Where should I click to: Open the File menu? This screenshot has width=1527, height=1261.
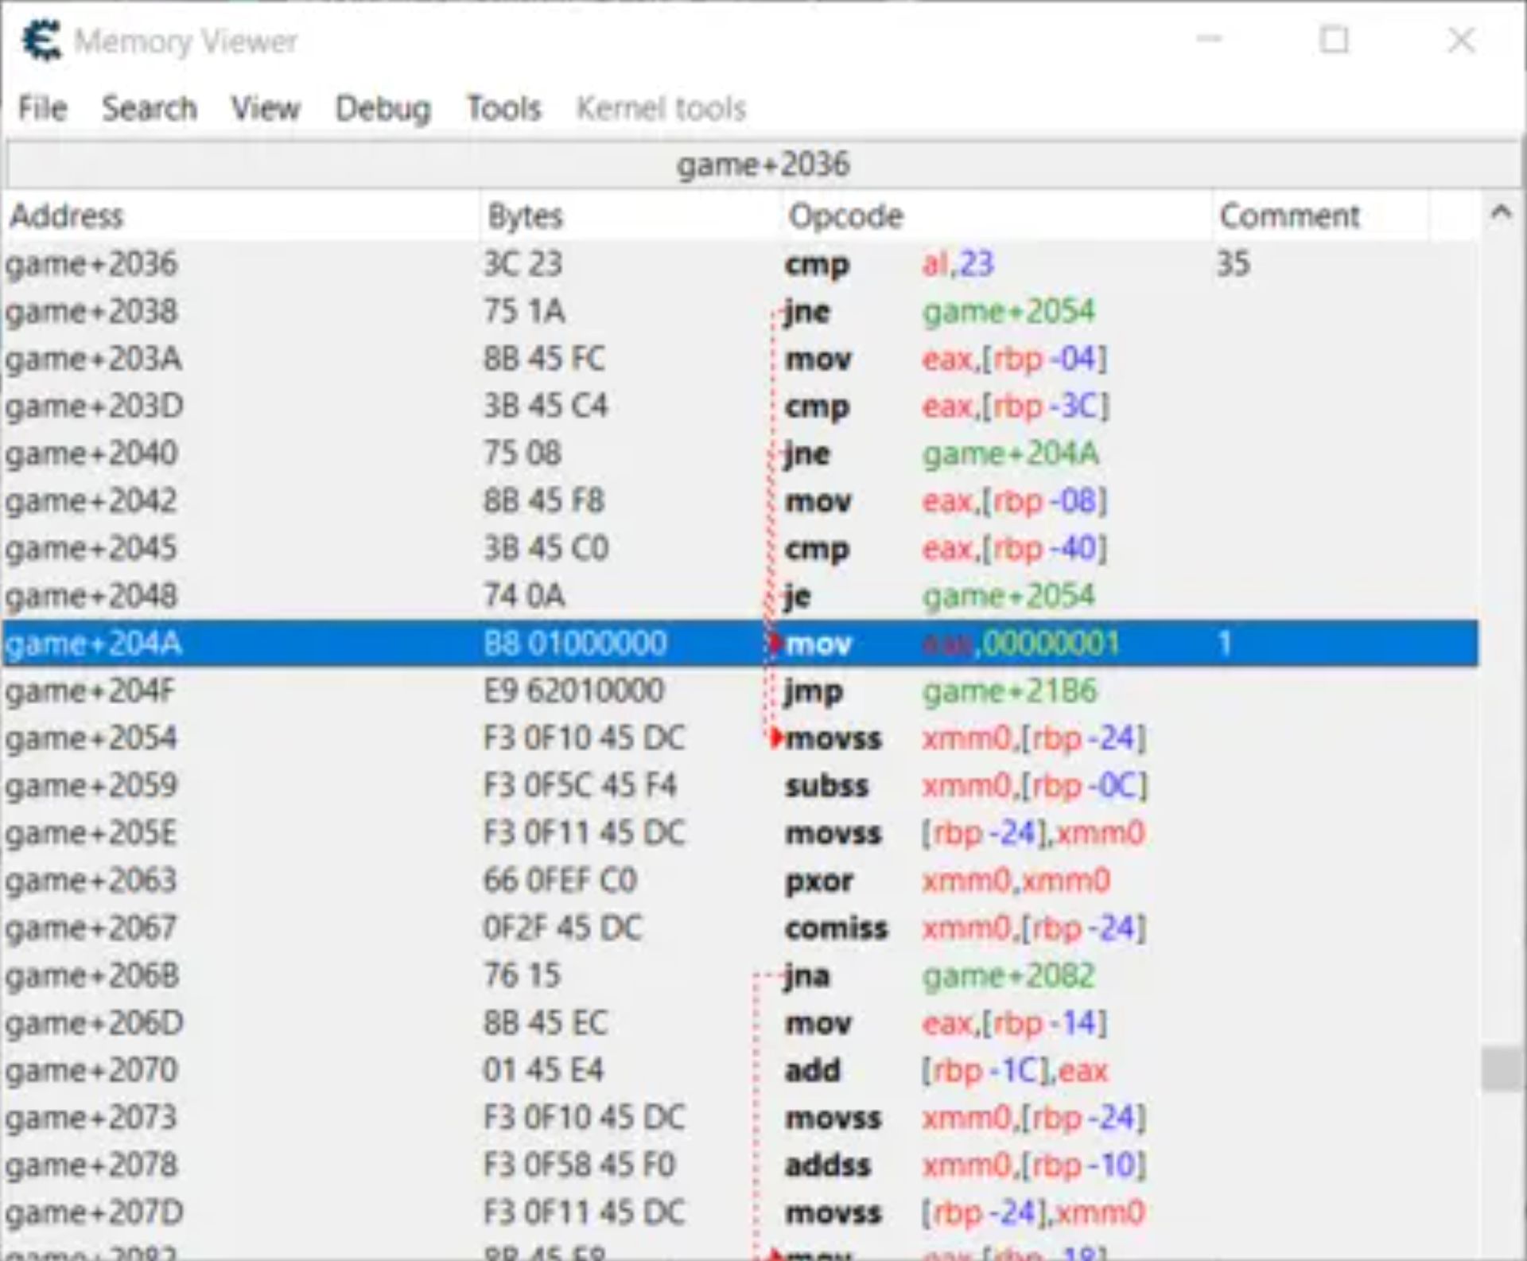[x=43, y=108]
